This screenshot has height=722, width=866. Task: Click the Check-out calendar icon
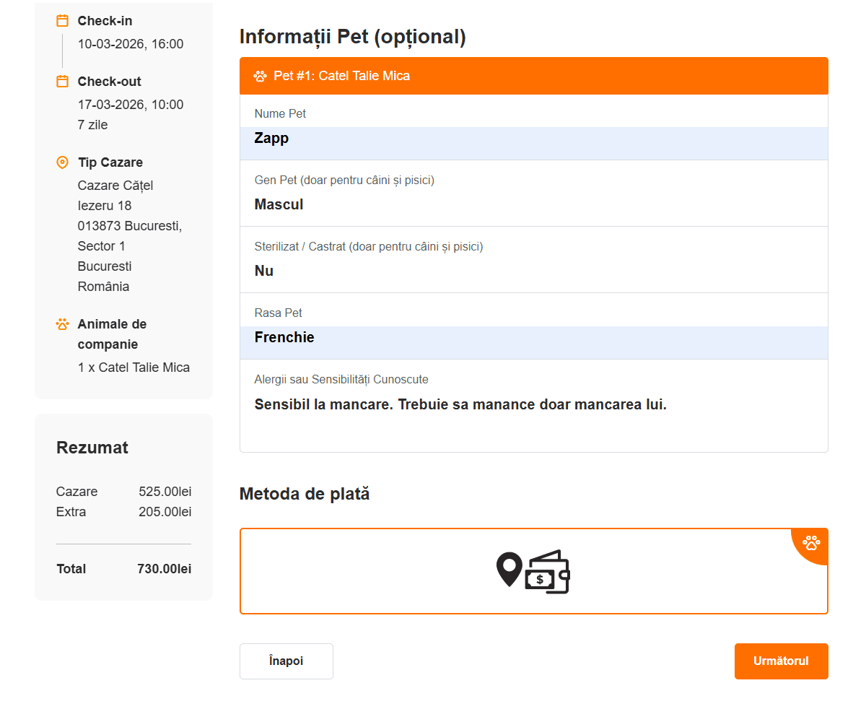coord(63,82)
